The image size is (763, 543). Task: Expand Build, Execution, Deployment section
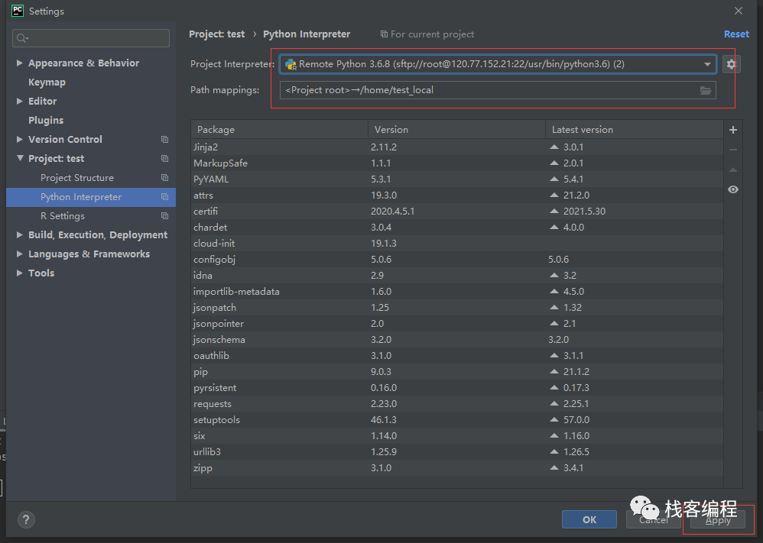(x=19, y=234)
